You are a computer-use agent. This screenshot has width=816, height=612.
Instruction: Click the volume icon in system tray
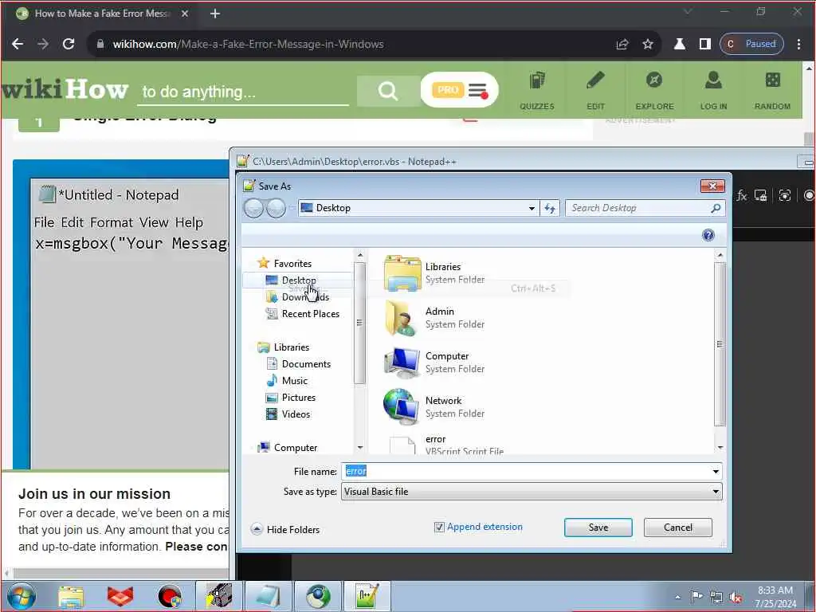pos(736,598)
